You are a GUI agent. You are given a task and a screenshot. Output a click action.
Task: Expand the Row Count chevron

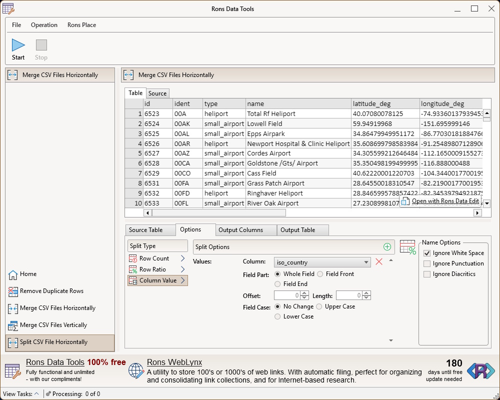(182, 258)
